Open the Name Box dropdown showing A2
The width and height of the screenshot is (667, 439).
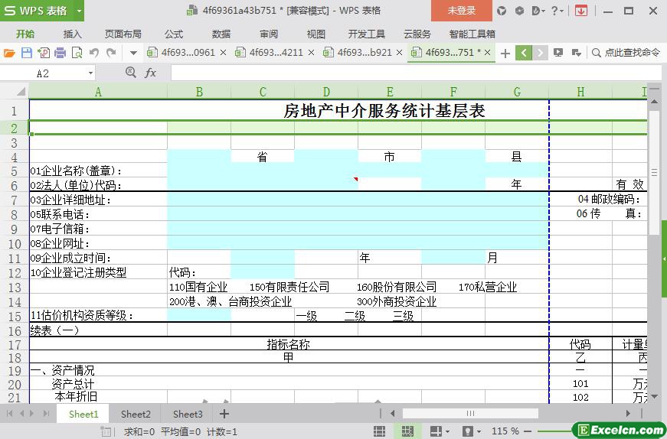(90, 73)
